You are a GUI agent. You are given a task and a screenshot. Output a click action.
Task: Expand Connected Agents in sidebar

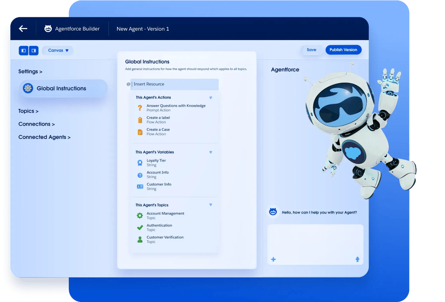[44, 137]
